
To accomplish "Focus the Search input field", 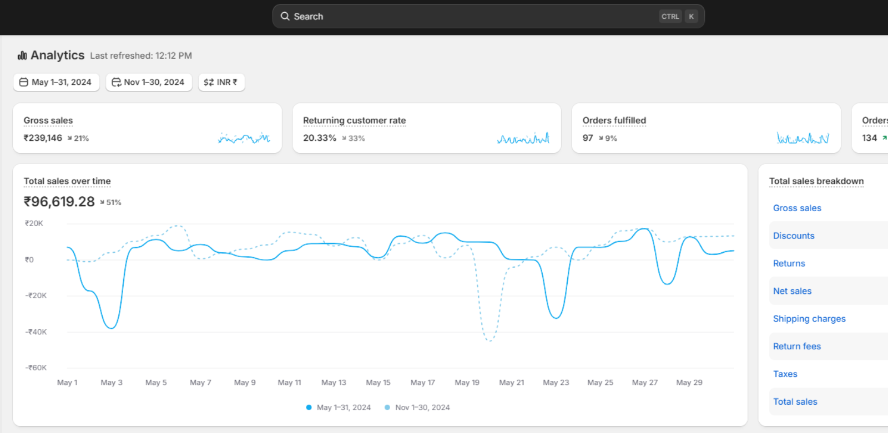I will coord(472,17).
